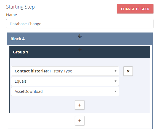Click the Block A title text
Image resolution: width=159 pixels, height=130 pixels.
[x=18, y=39]
